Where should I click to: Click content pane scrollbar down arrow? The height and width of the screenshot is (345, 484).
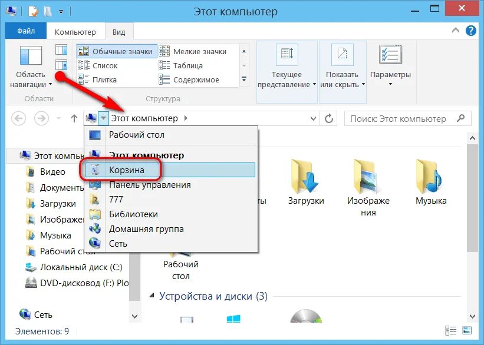472,316
